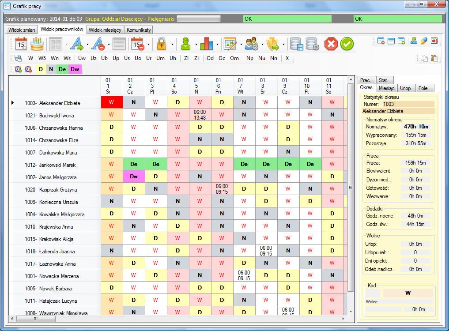This screenshot has height=331, width=449.
Task: Click the users with gear icon
Action: [x=252, y=44]
